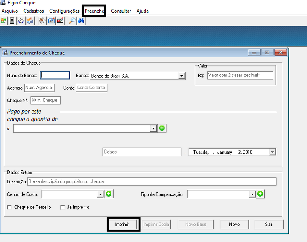This screenshot has height=242, width=307.
Task: Click green plus next to Centro de Custo
Action: click(109, 194)
